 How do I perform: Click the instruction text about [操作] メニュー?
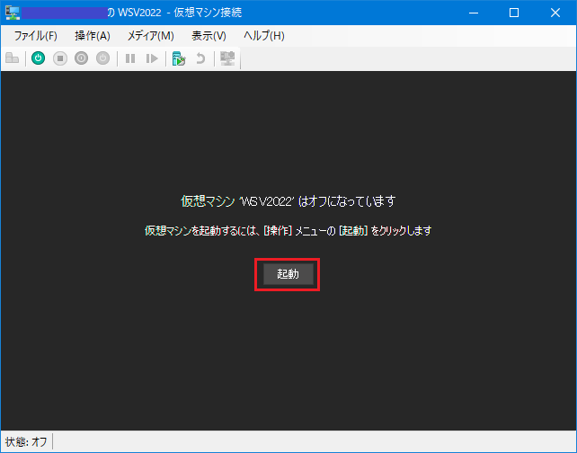coord(288,231)
